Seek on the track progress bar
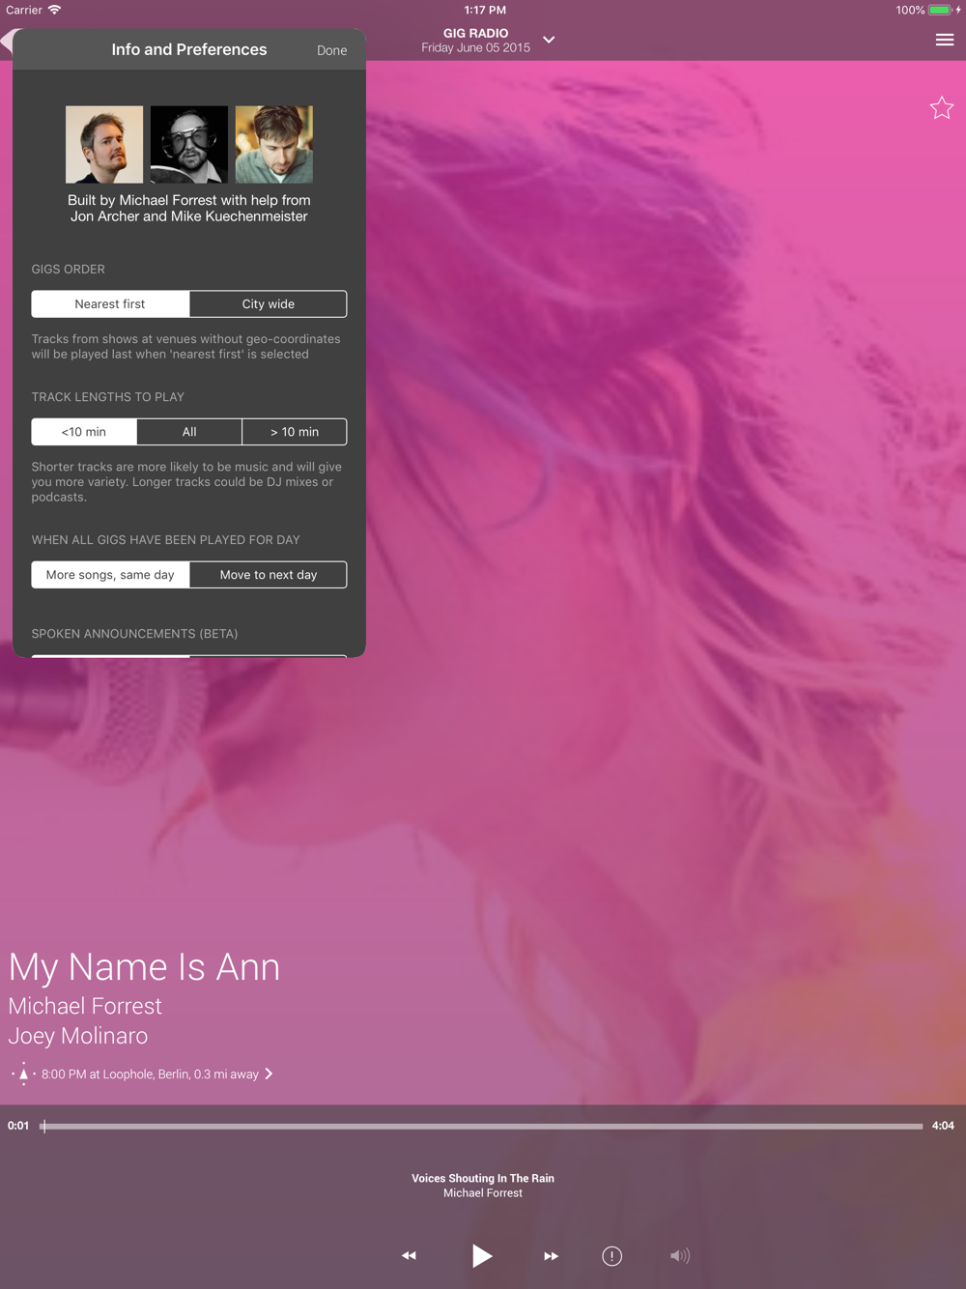The height and width of the screenshot is (1289, 966). (x=482, y=1126)
